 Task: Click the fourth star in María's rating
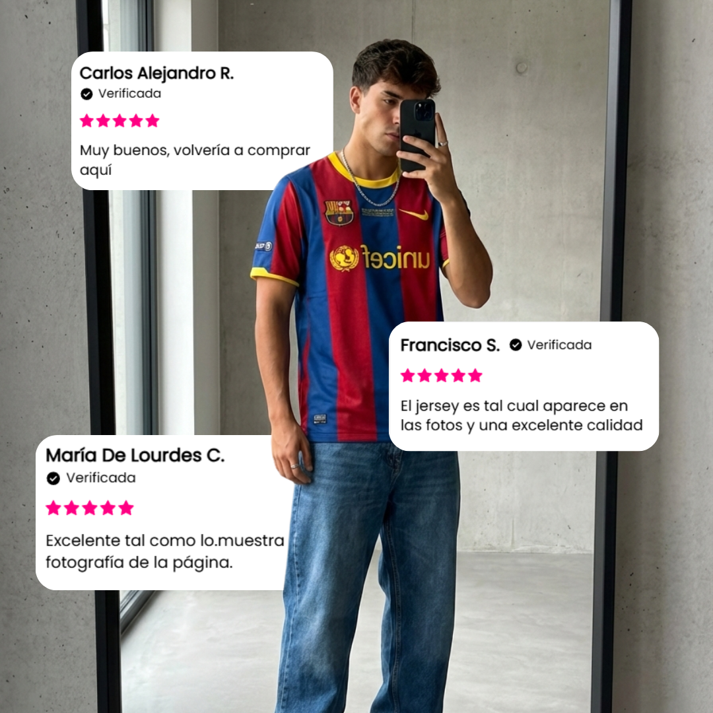coord(108,508)
